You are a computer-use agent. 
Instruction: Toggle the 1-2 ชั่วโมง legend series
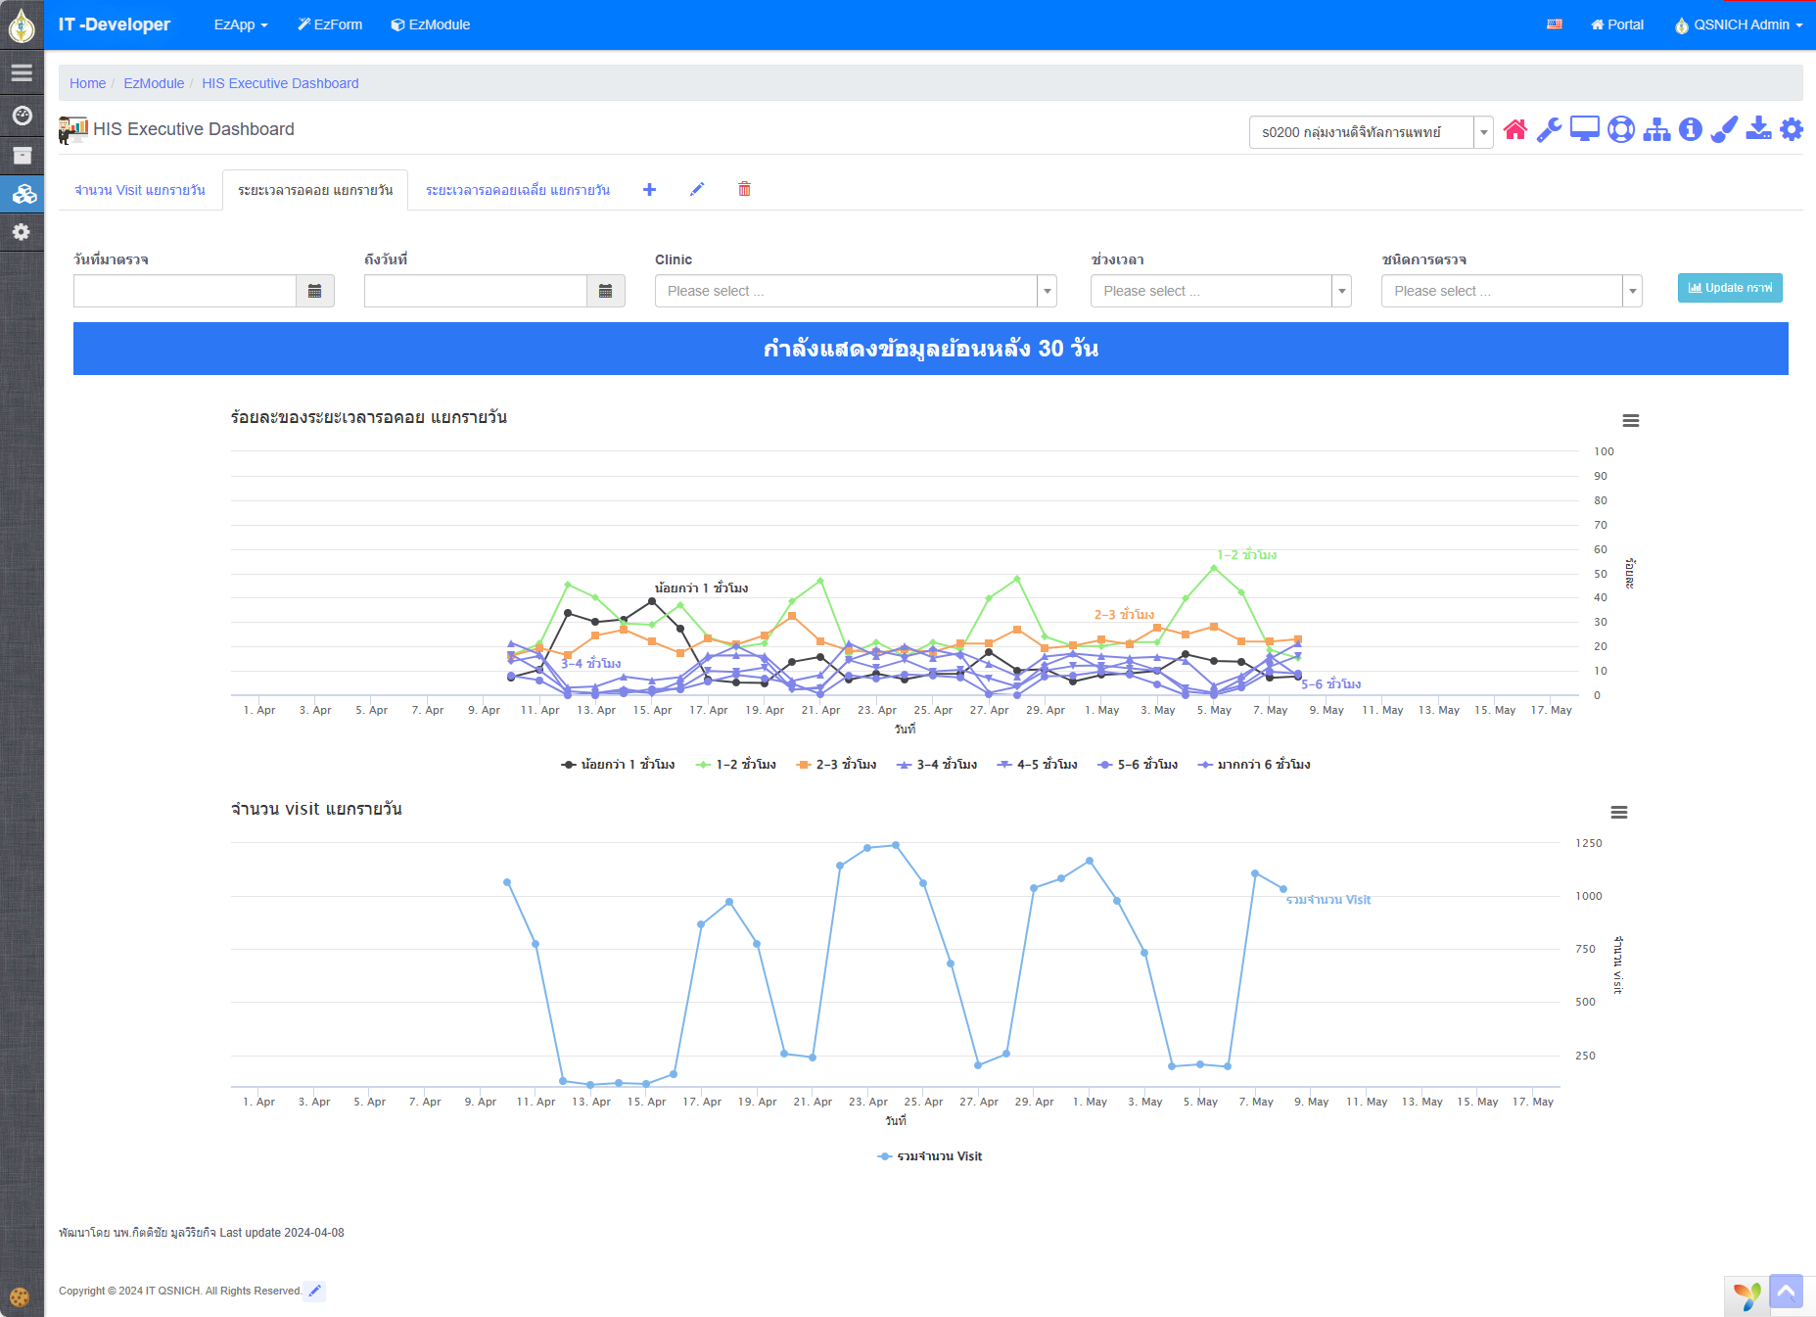[x=736, y=765]
